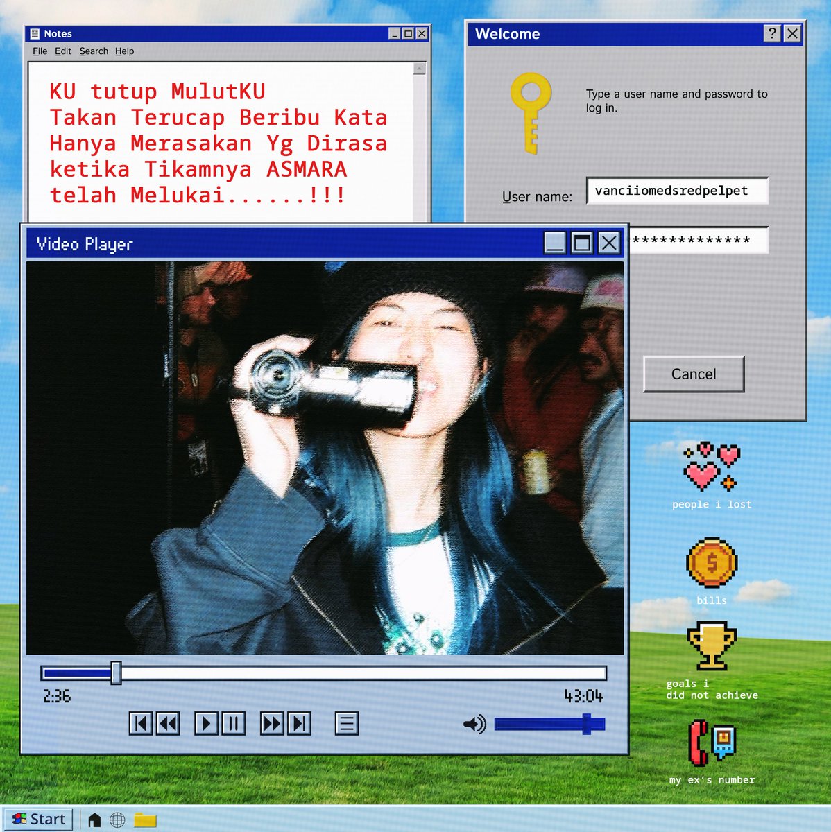831x832 pixels.
Task: Click the Notes app icon in title bar
Action: (35, 33)
